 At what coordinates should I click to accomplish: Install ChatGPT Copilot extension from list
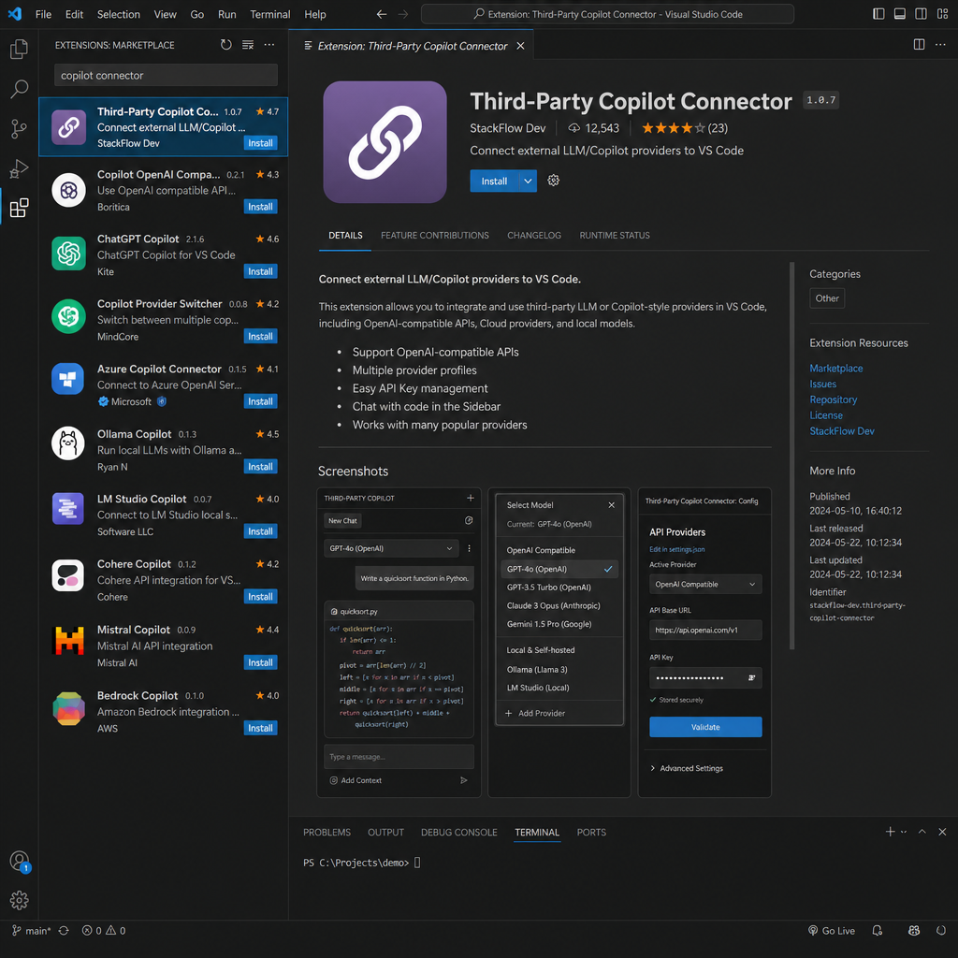260,271
